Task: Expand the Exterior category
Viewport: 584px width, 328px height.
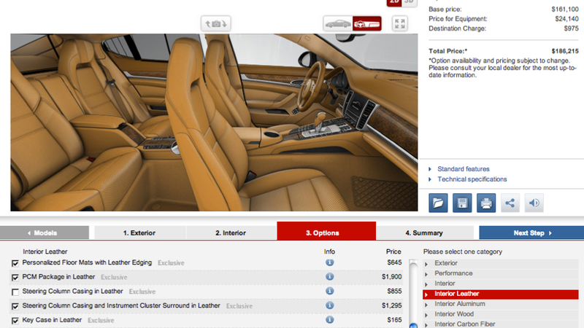Action: click(501, 263)
